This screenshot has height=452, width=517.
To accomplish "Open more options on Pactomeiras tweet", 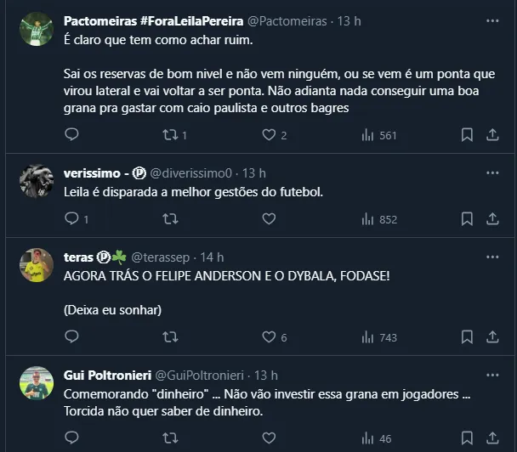I will (x=492, y=21).
